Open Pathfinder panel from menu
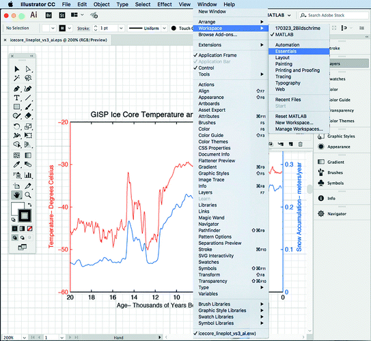This screenshot has width=371, height=341. click(x=231, y=231)
